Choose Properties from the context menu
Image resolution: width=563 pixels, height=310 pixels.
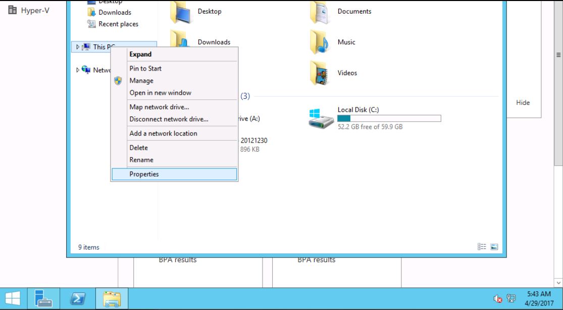(x=144, y=174)
